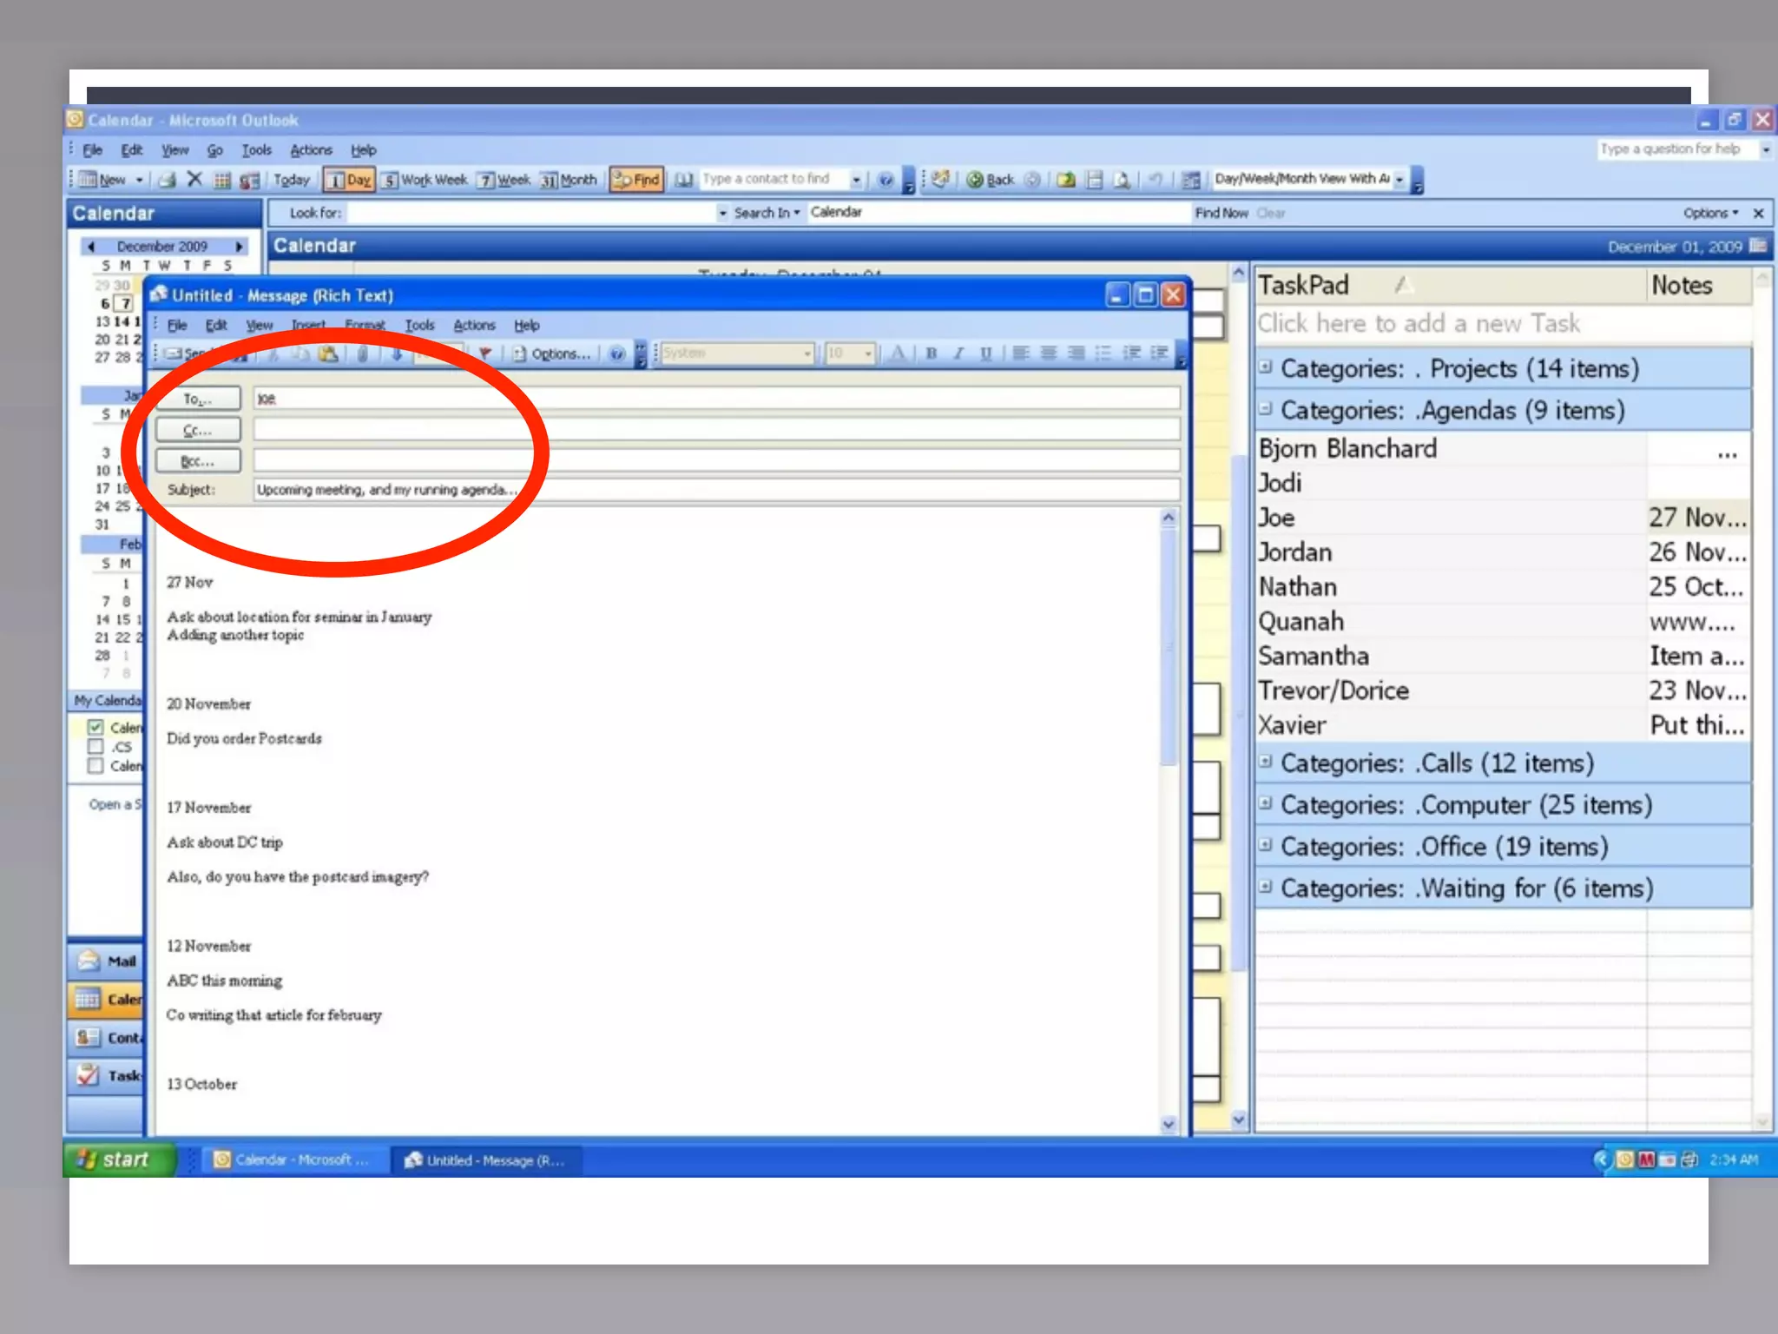
Task: Open the Address Book icon
Action: pyautogui.click(x=684, y=180)
